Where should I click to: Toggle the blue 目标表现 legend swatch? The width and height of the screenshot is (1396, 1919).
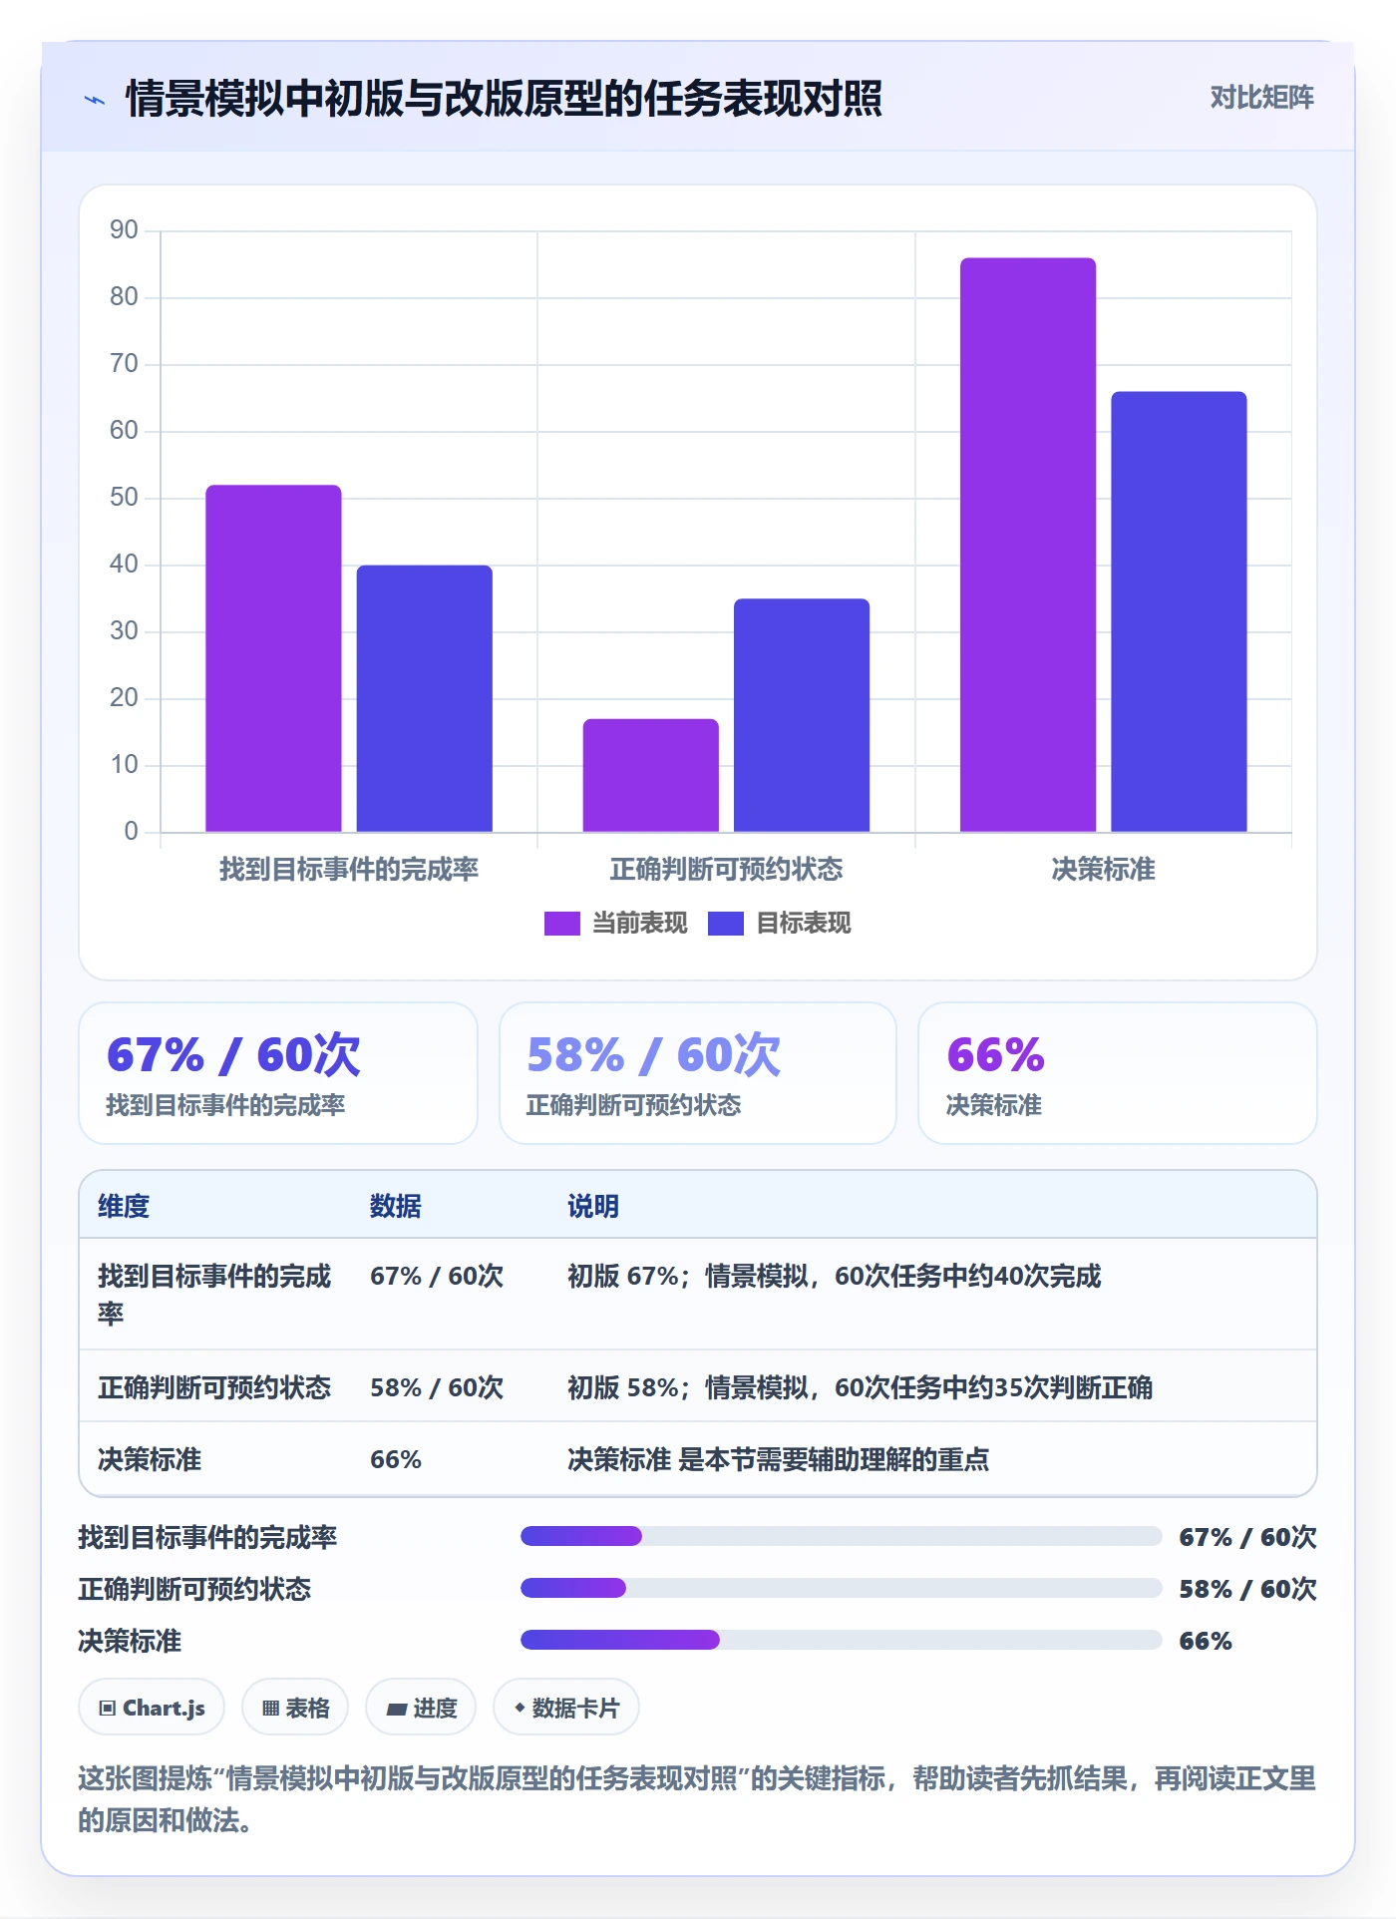(x=725, y=924)
